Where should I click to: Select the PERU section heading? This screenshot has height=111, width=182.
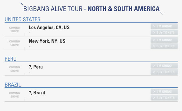[11, 59]
